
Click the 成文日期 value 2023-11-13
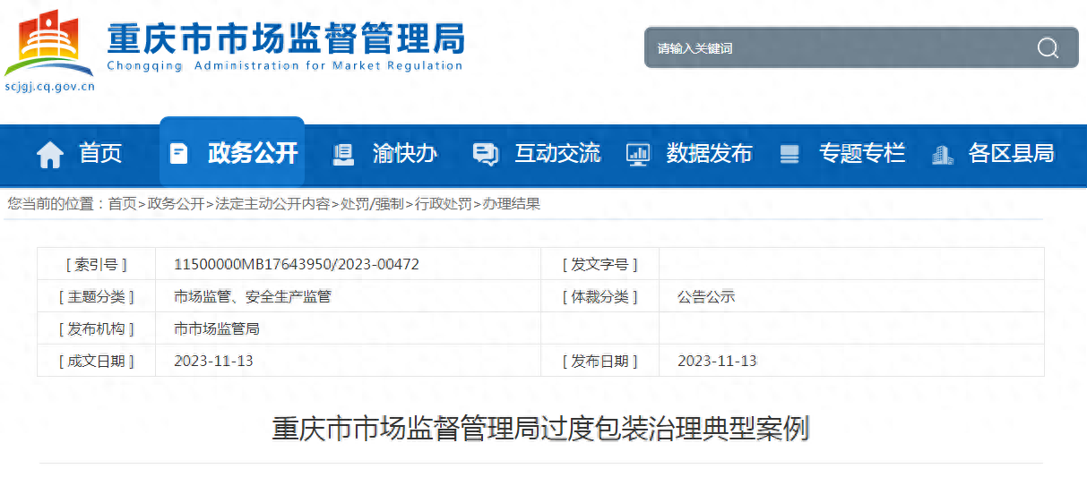coord(213,362)
